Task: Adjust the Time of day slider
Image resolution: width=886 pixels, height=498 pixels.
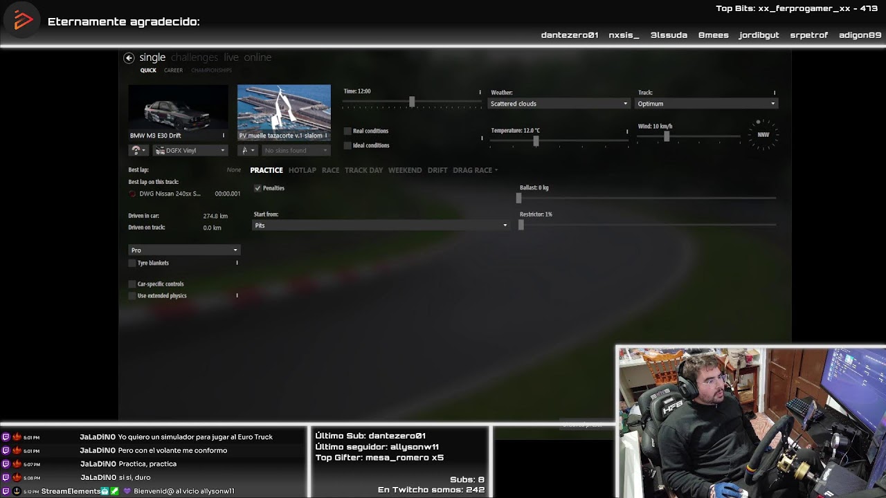Action: click(x=412, y=102)
